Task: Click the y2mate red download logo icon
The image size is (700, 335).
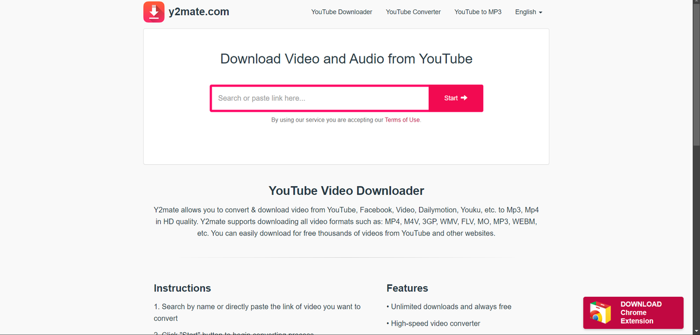Action: (x=154, y=12)
